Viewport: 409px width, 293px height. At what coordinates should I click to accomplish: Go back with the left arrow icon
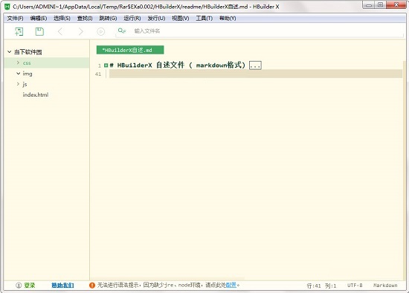point(60,31)
